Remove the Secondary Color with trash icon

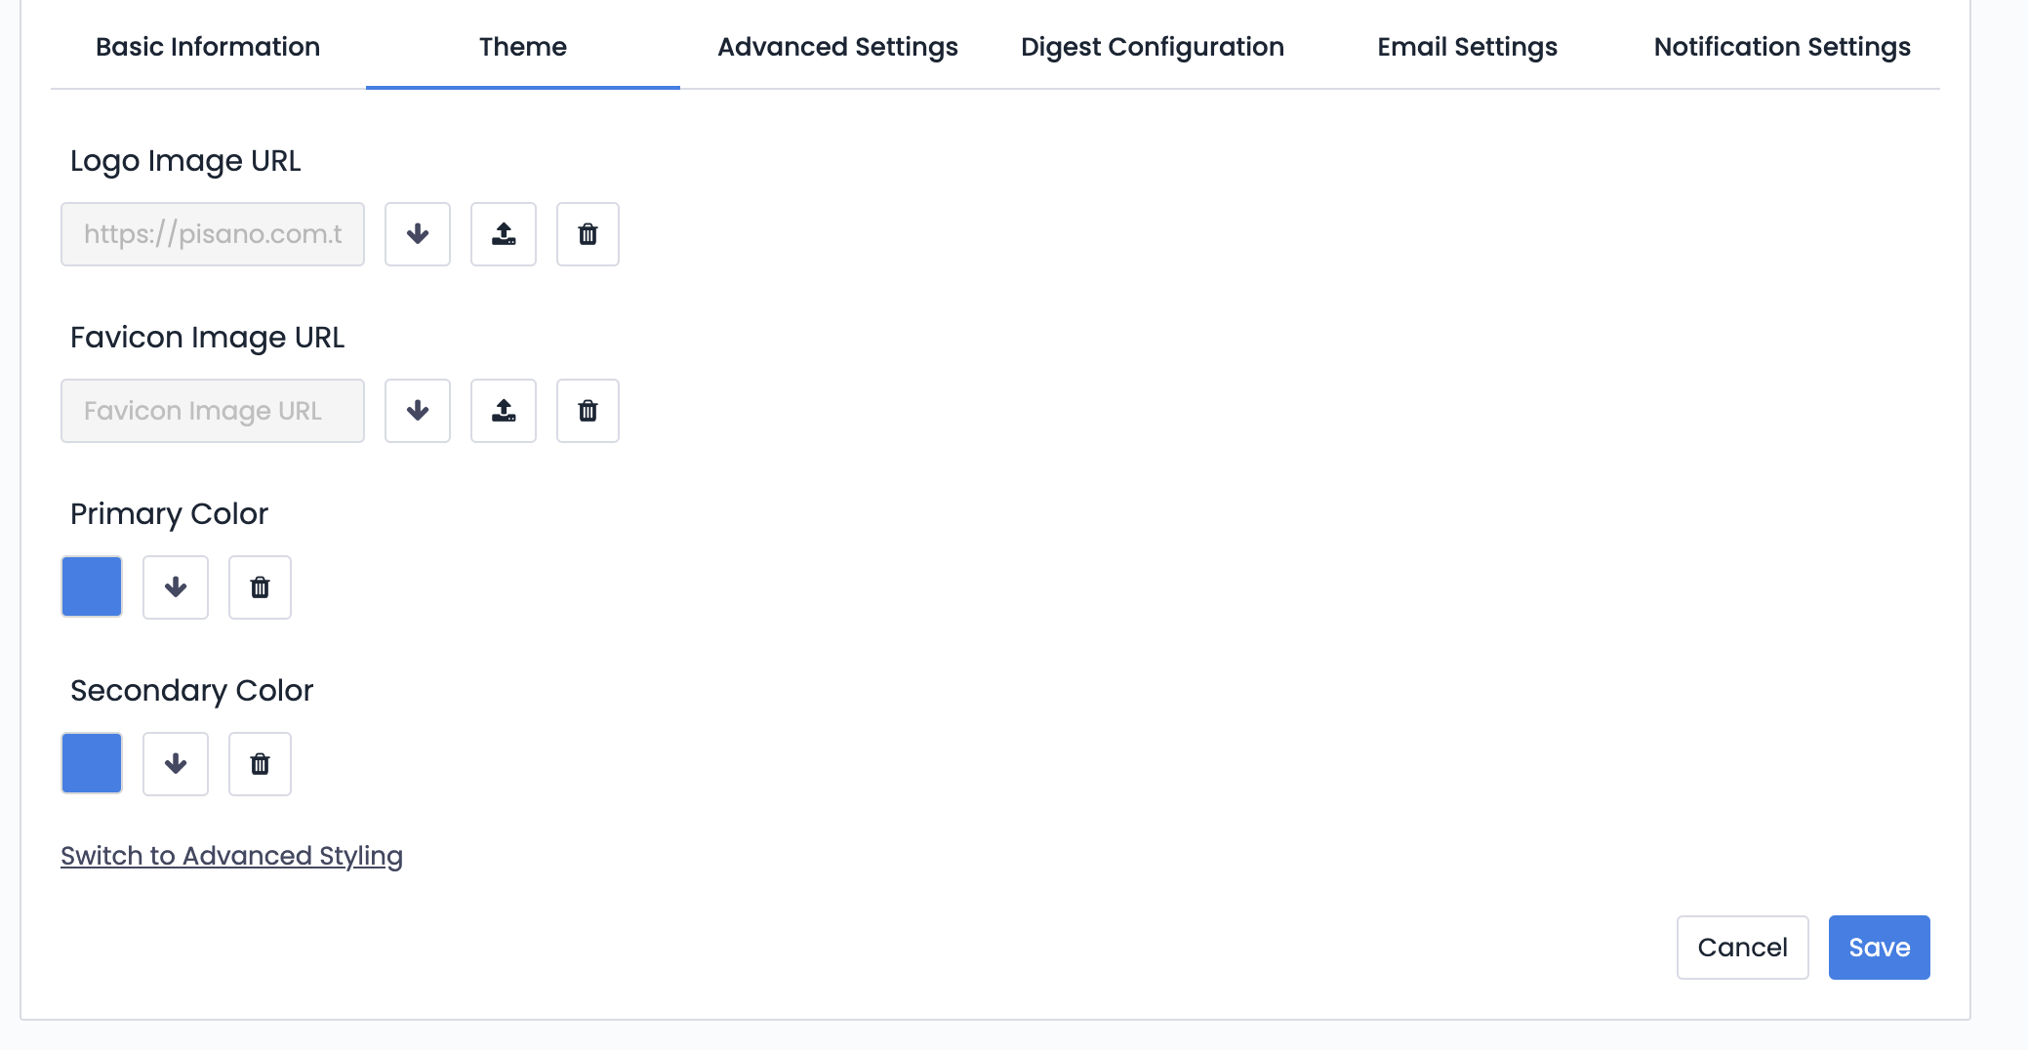pyautogui.click(x=260, y=764)
